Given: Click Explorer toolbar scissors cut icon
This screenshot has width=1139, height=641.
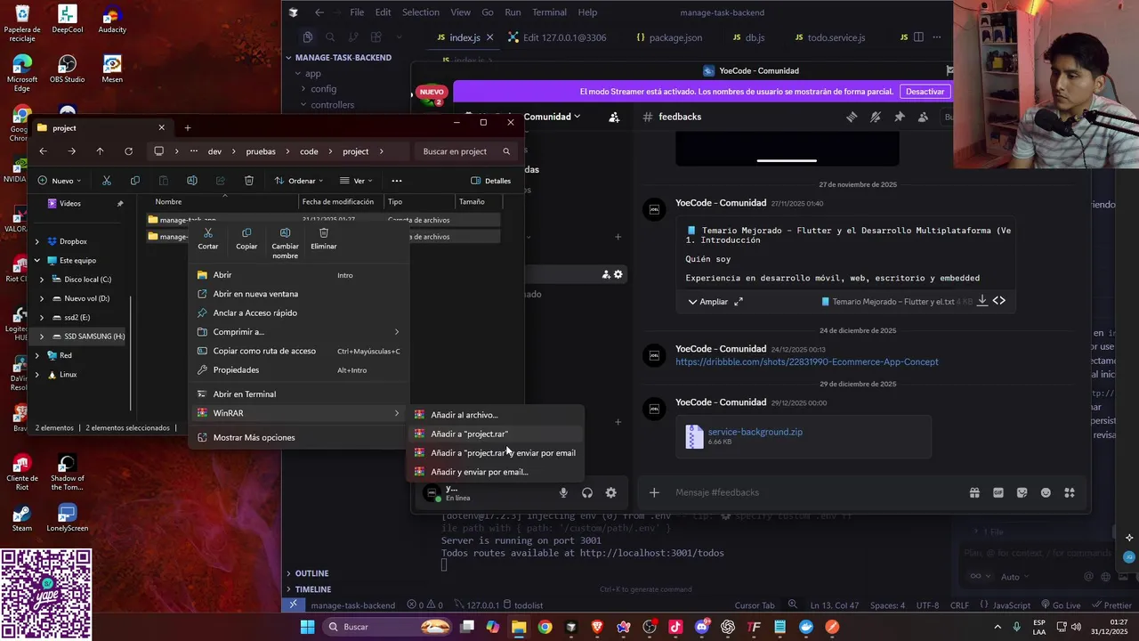Looking at the screenshot, I should (x=106, y=181).
